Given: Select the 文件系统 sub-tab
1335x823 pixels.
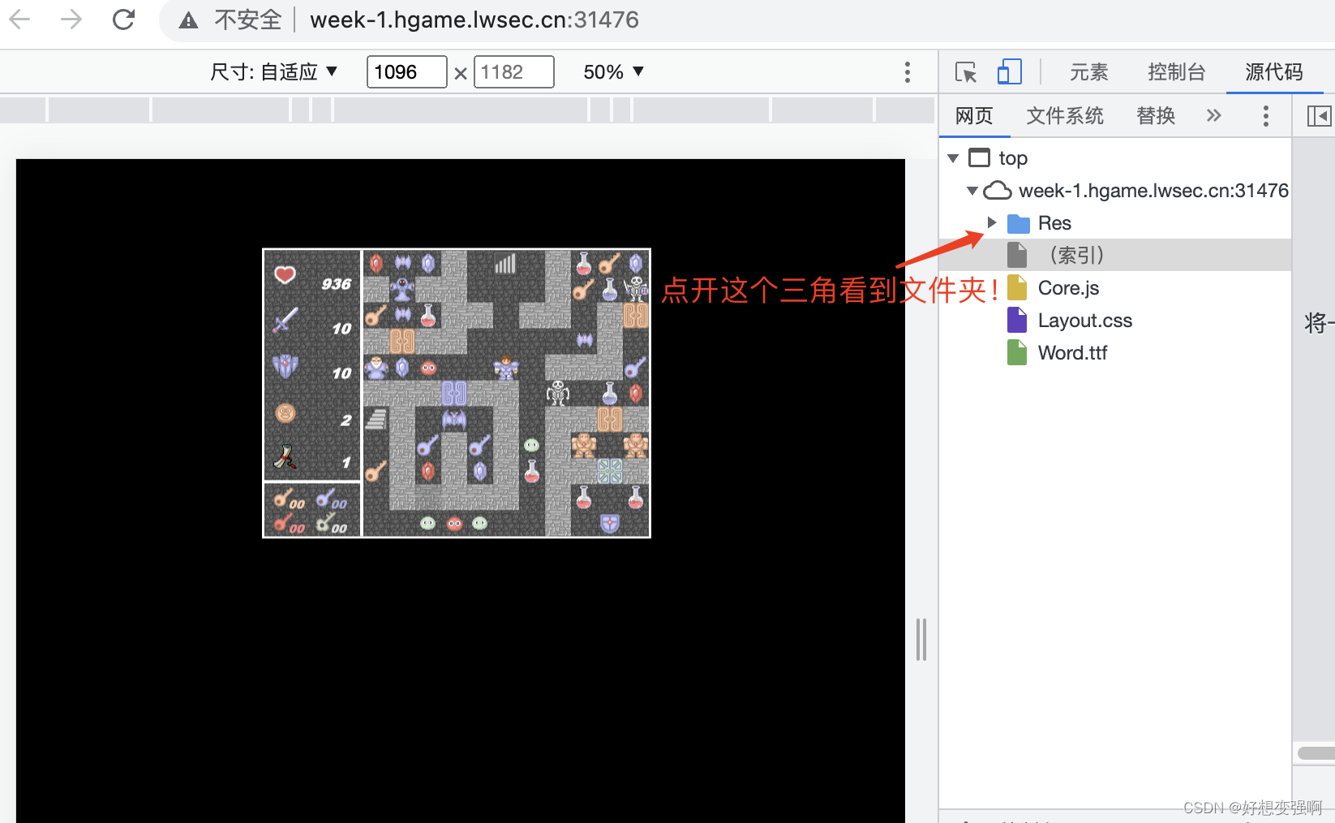Looking at the screenshot, I should click(1065, 116).
